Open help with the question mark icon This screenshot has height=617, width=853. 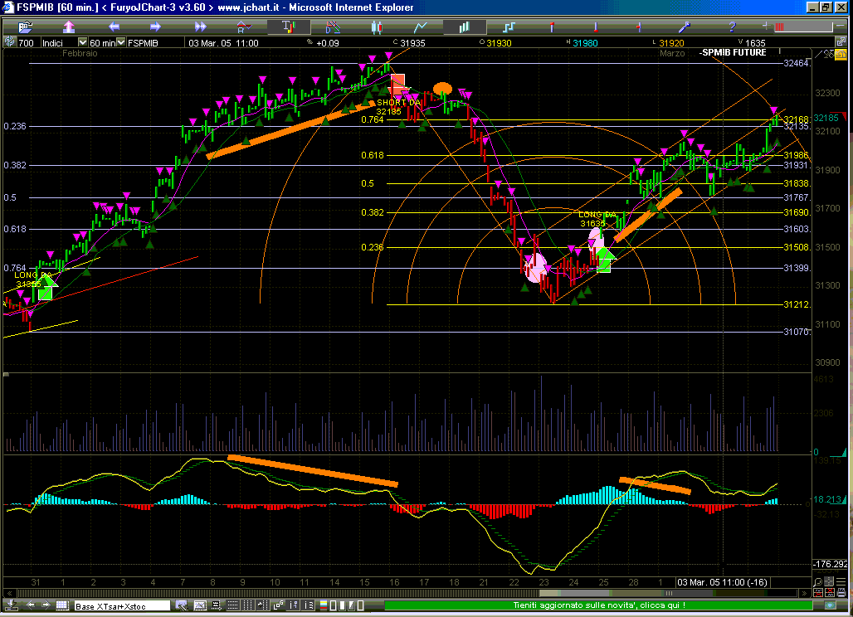pos(731,27)
